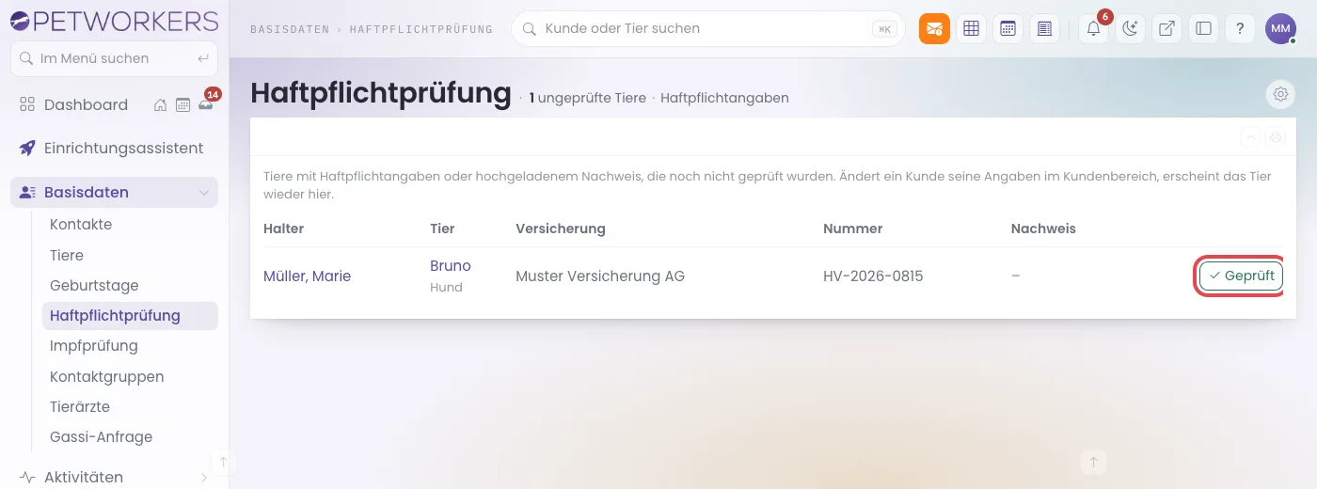Open notifications bell with 6 badge
This screenshot has height=489, width=1317.
click(1093, 28)
